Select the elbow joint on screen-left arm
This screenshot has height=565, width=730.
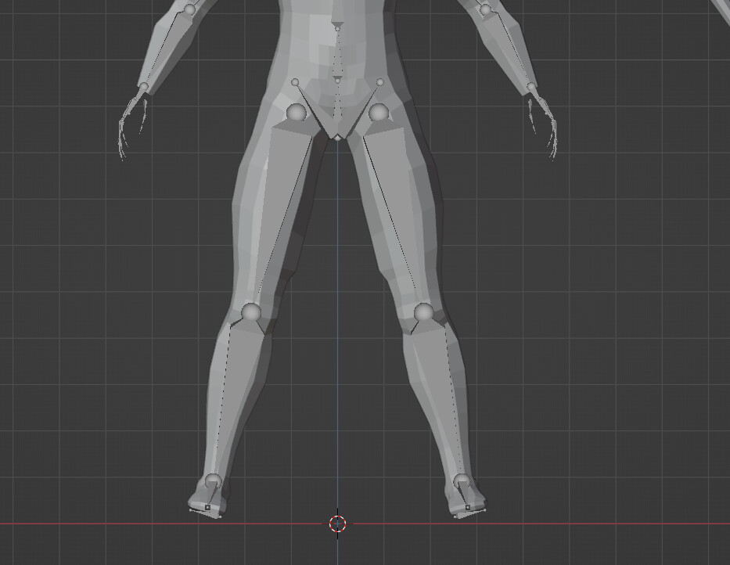(x=189, y=9)
